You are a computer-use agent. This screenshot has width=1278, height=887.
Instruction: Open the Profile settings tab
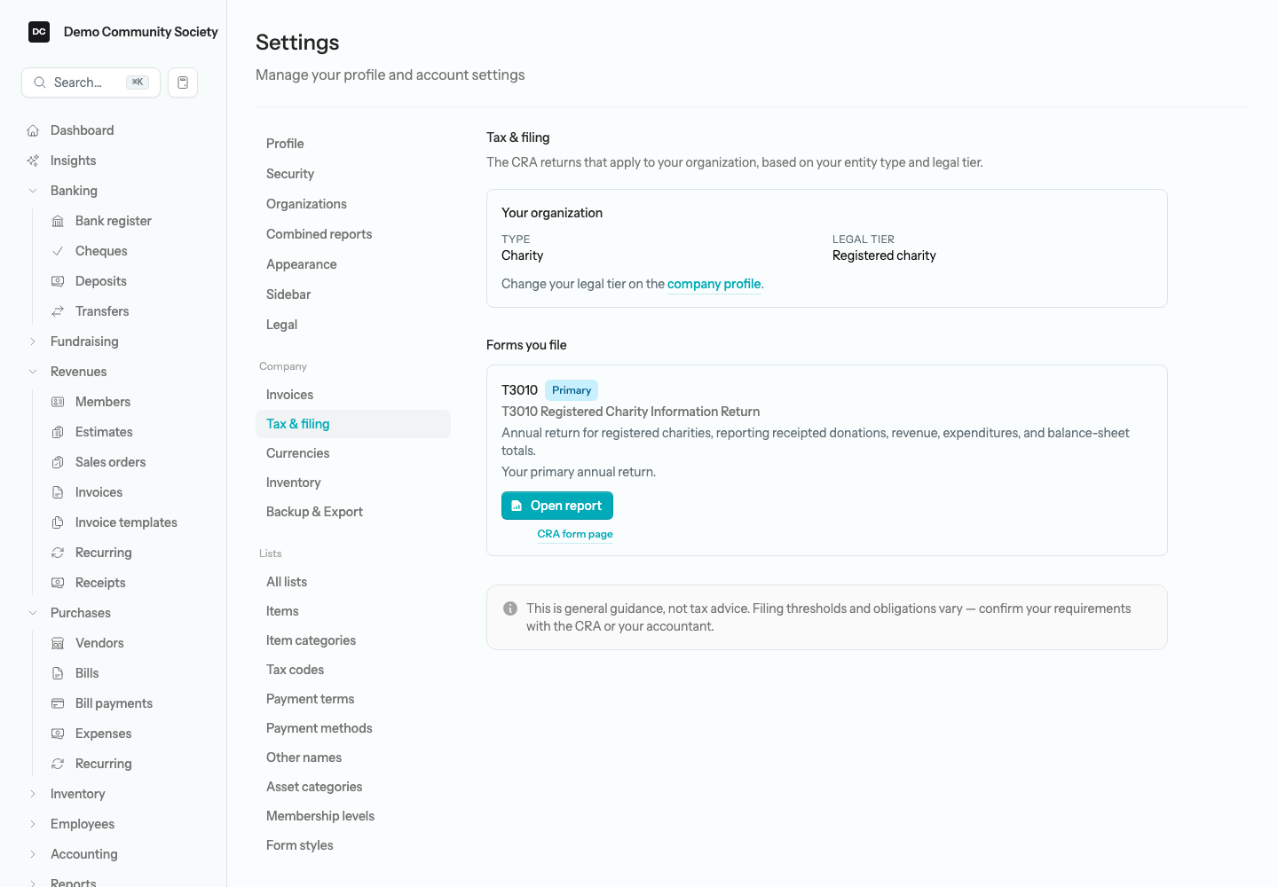(x=353, y=144)
